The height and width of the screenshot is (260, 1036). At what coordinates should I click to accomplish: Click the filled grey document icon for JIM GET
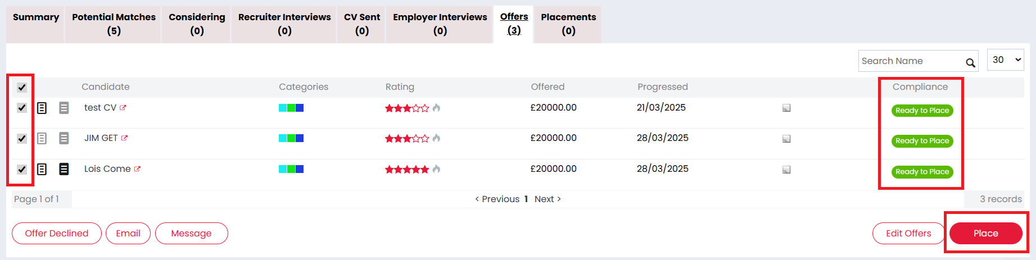click(64, 138)
